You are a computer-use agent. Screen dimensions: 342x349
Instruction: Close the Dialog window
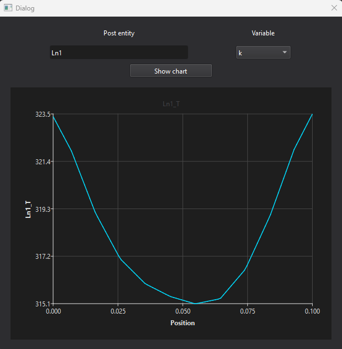tap(333, 8)
